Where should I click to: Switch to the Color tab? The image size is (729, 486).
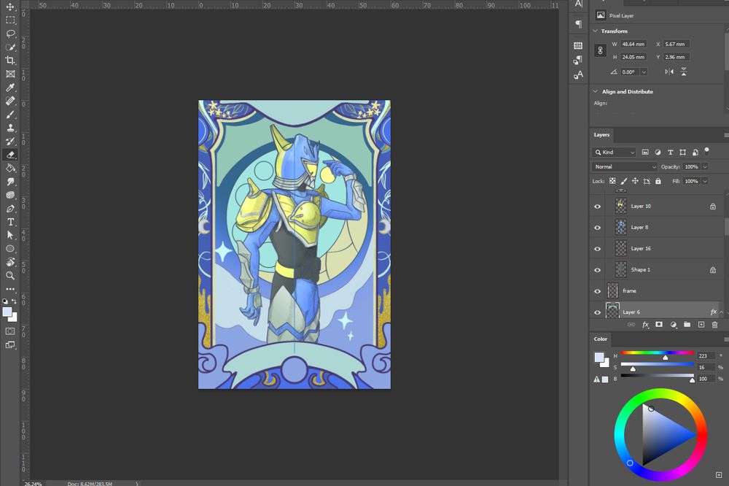(600, 339)
